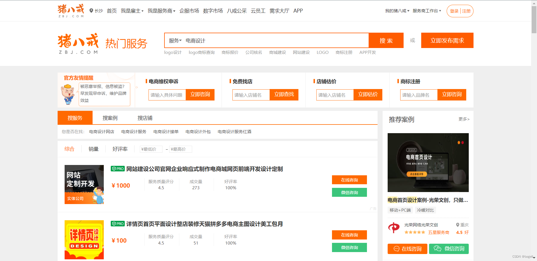
Task: Click the ZBJ logo in the top navigation
Action: click(71, 11)
